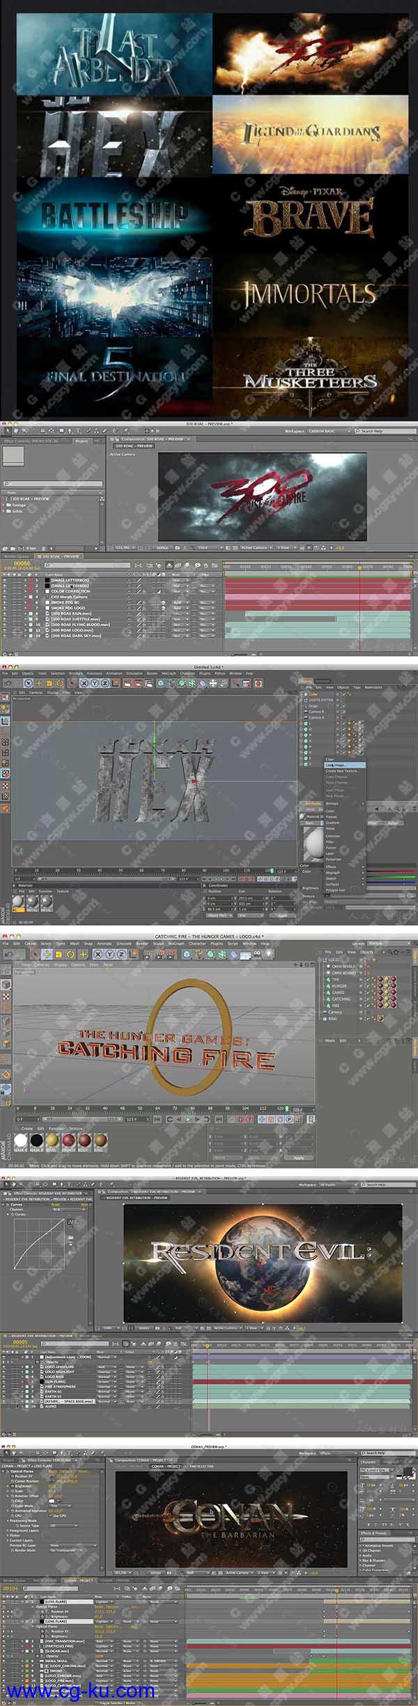This screenshot has height=1706, width=418.
Task: Select HUNGER object in CATCHING FIRE objects
Action: coord(339,987)
